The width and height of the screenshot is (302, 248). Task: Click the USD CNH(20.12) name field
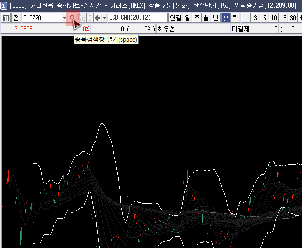pos(138,18)
